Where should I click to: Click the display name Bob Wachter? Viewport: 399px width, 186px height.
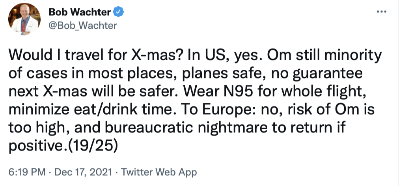click(x=80, y=12)
